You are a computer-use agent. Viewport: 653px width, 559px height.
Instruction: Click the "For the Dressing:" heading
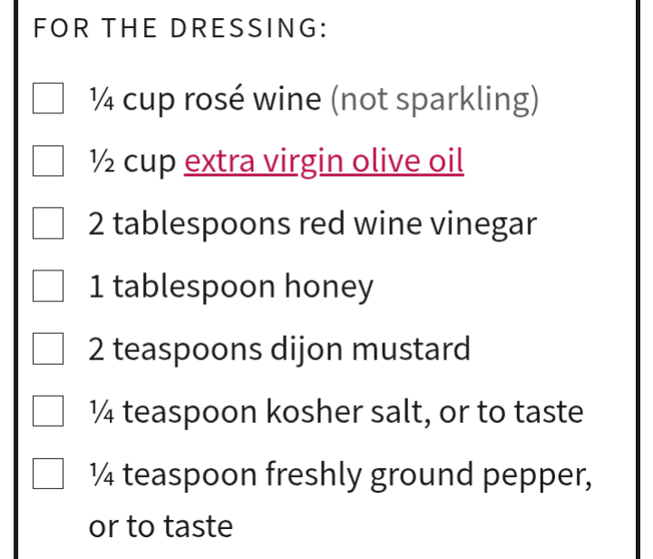click(180, 28)
